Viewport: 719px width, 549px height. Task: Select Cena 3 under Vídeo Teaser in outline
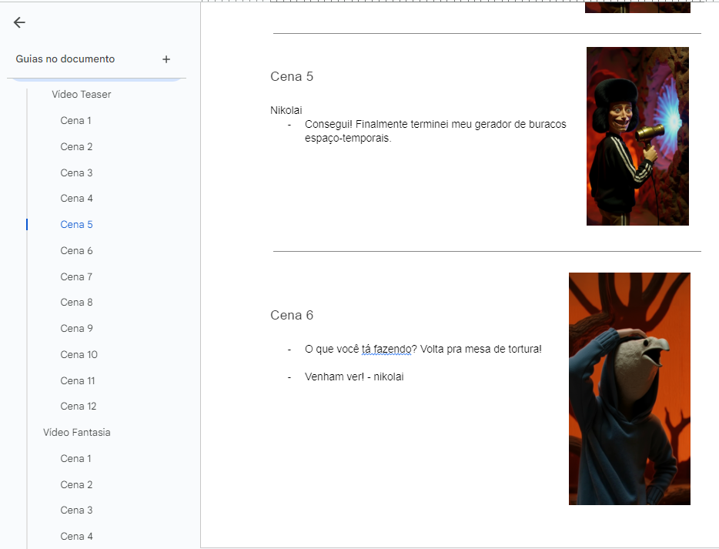tap(77, 172)
